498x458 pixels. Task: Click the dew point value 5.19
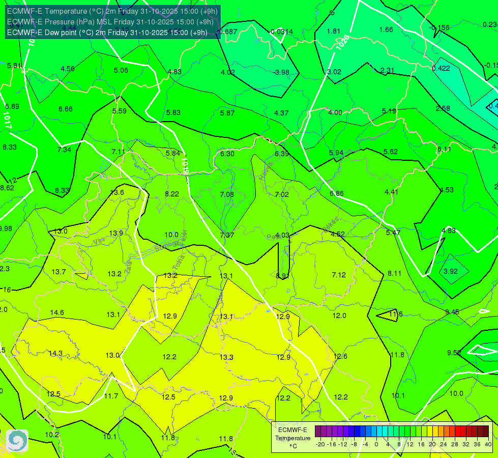tap(389, 111)
